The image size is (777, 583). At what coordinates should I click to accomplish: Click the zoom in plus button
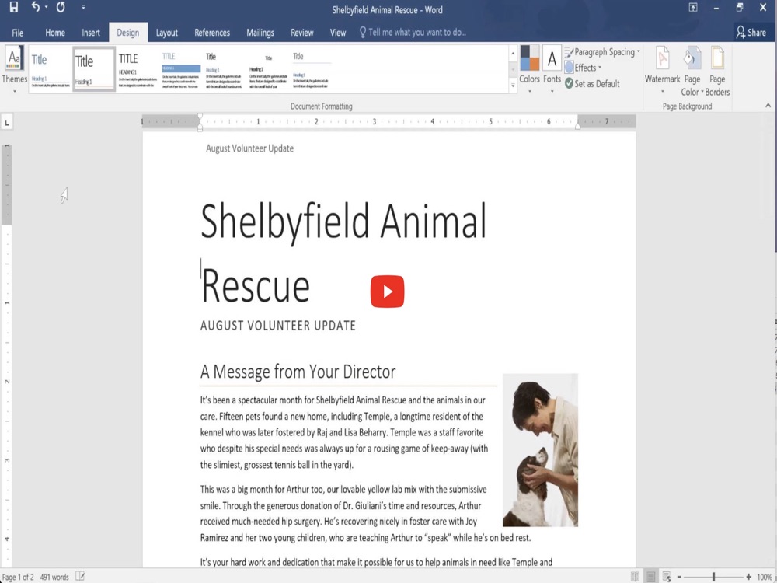coord(748,577)
